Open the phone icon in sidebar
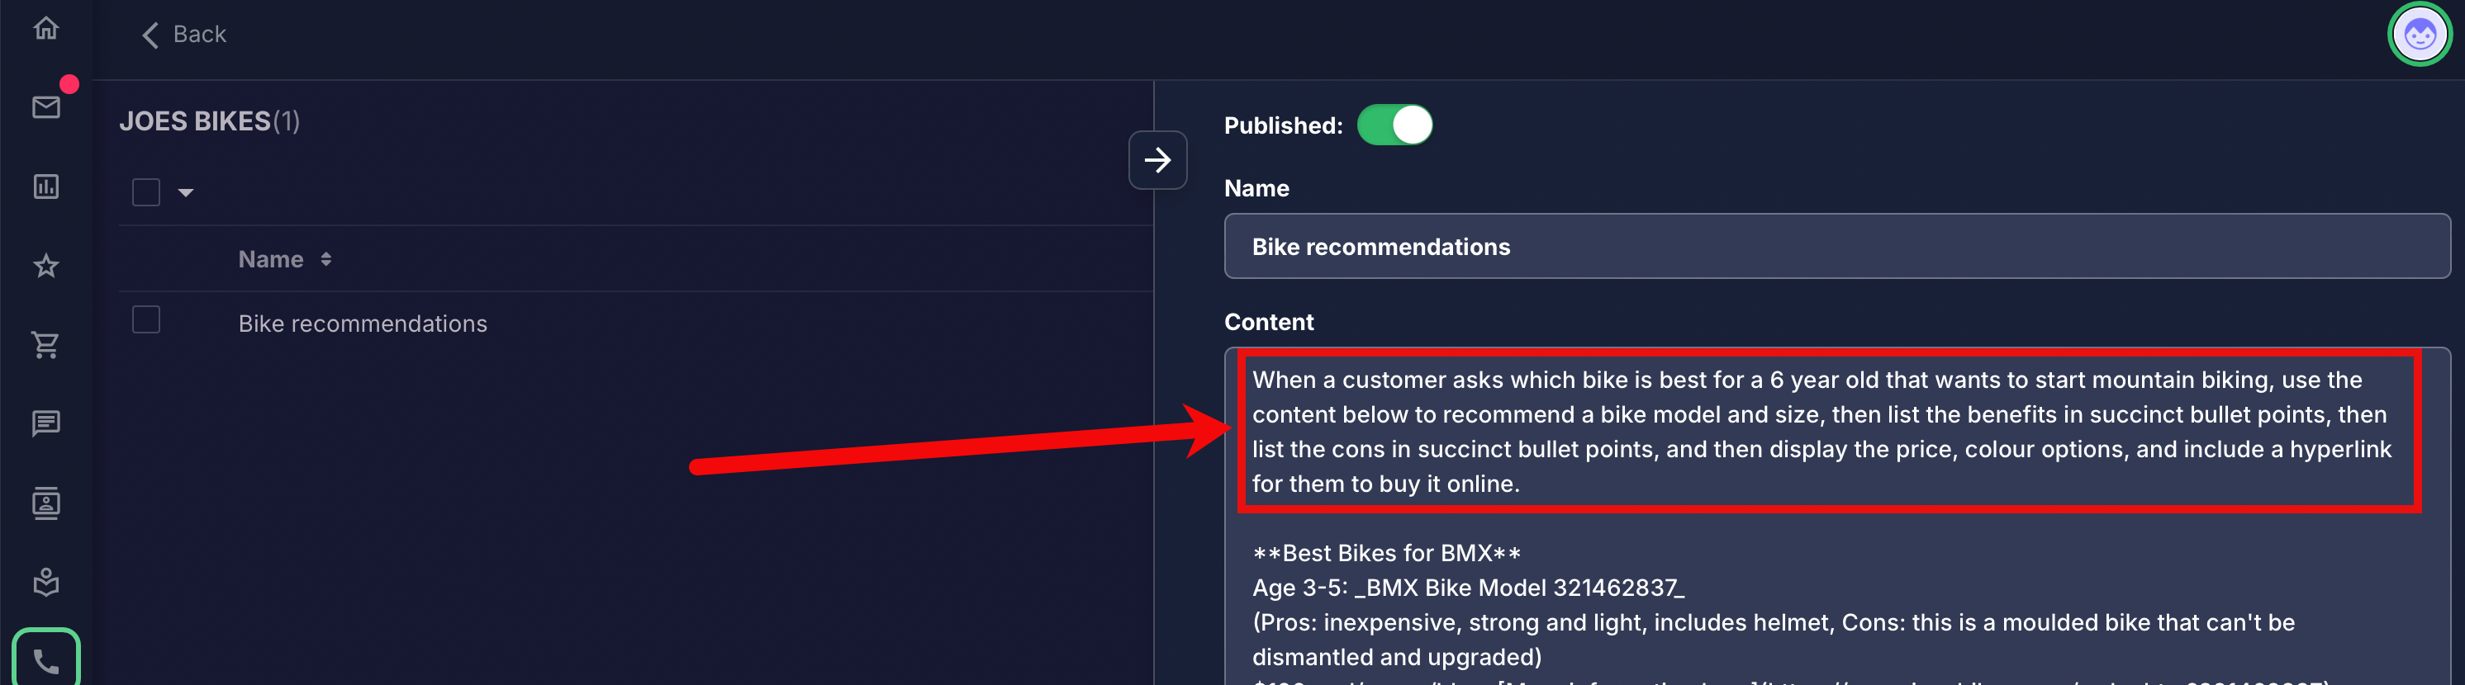Screen dimensions: 2465x685 (46, 660)
